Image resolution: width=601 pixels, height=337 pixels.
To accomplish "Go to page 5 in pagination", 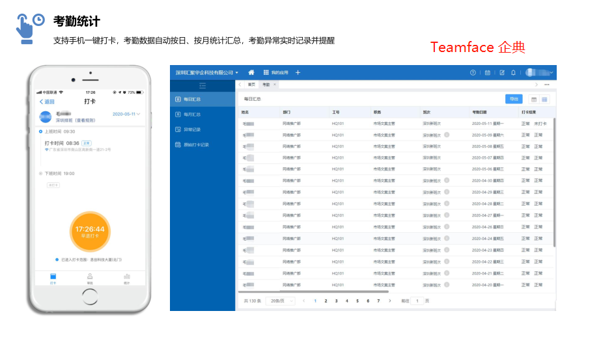I will coord(357,301).
